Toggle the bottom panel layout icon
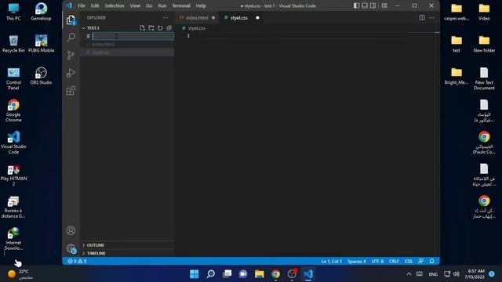This screenshot has height=282, width=502. coord(365,5)
